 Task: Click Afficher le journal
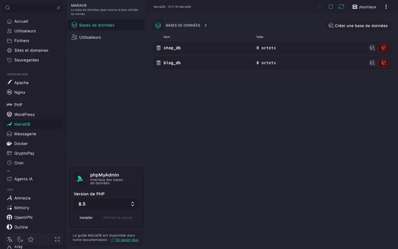click(118, 218)
